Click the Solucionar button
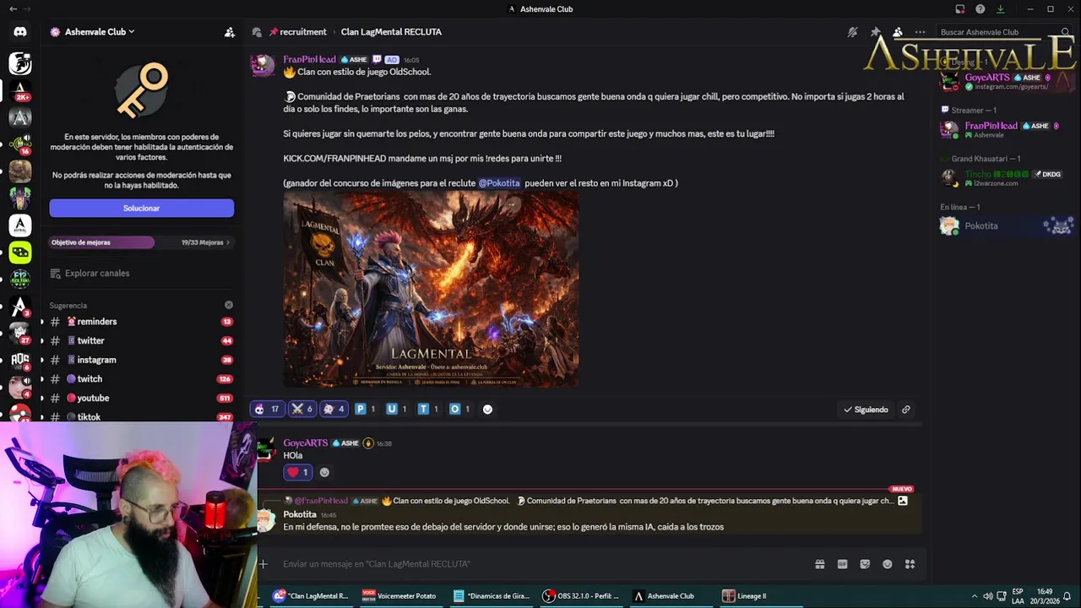This screenshot has width=1081, height=608. click(141, 208)
